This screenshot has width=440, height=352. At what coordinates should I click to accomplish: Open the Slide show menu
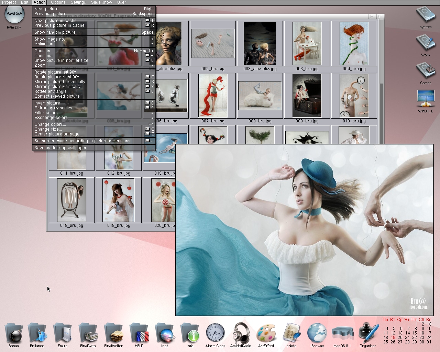click(101, 2)
